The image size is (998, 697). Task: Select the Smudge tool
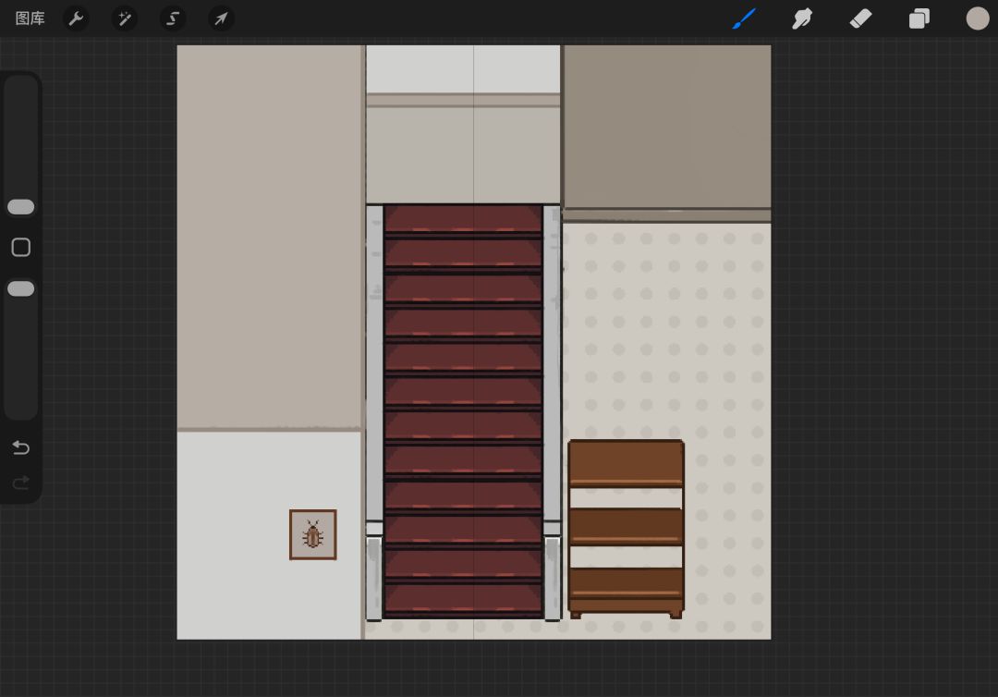(802, 18)
